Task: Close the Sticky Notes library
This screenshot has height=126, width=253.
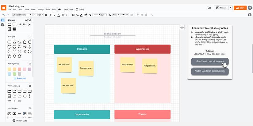Action: pyautogui.click(x=30, y=64)
